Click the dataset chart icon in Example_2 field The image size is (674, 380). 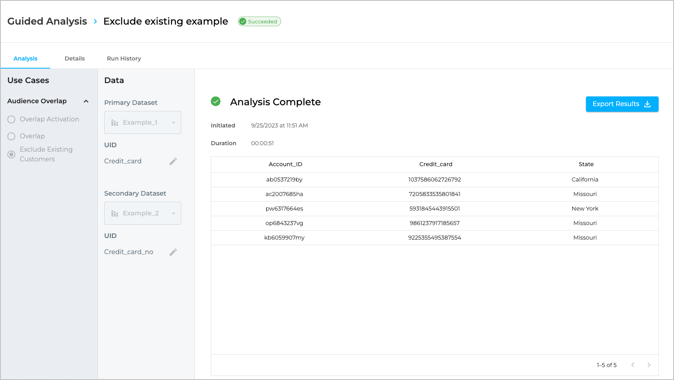115,213
